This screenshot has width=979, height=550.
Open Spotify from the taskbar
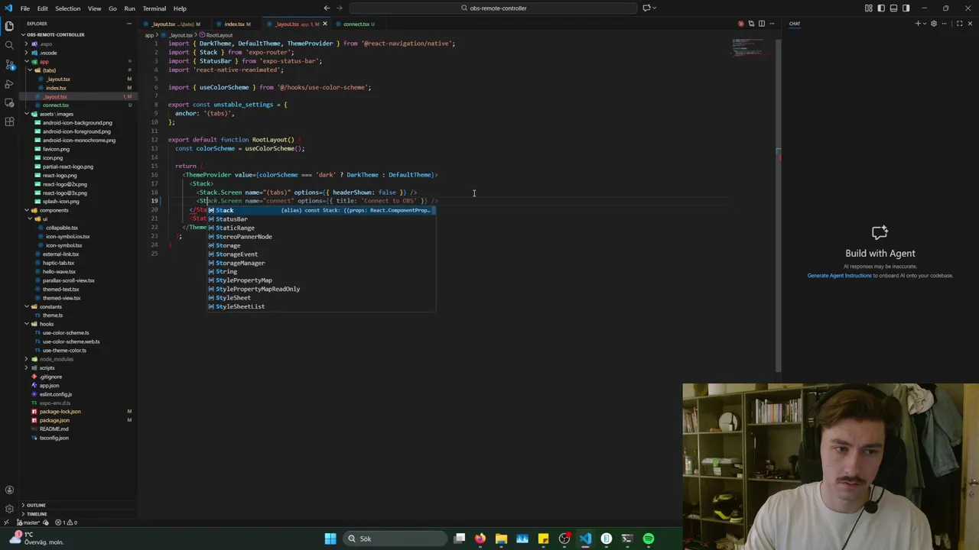tap(649, 539)
